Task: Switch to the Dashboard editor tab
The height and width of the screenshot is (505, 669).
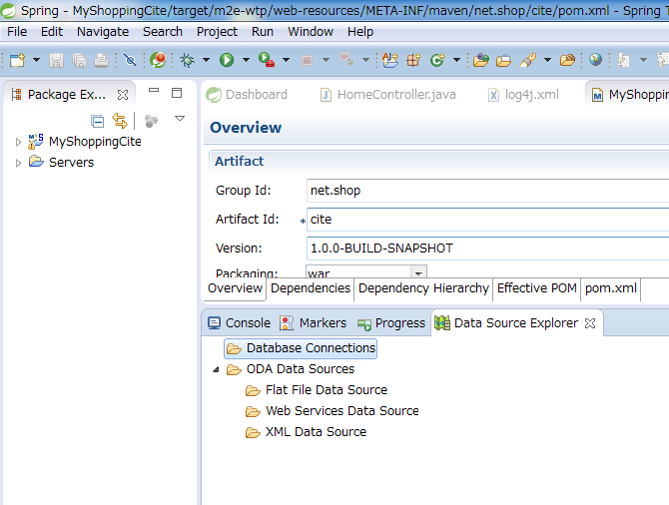Action: (247, 94)
